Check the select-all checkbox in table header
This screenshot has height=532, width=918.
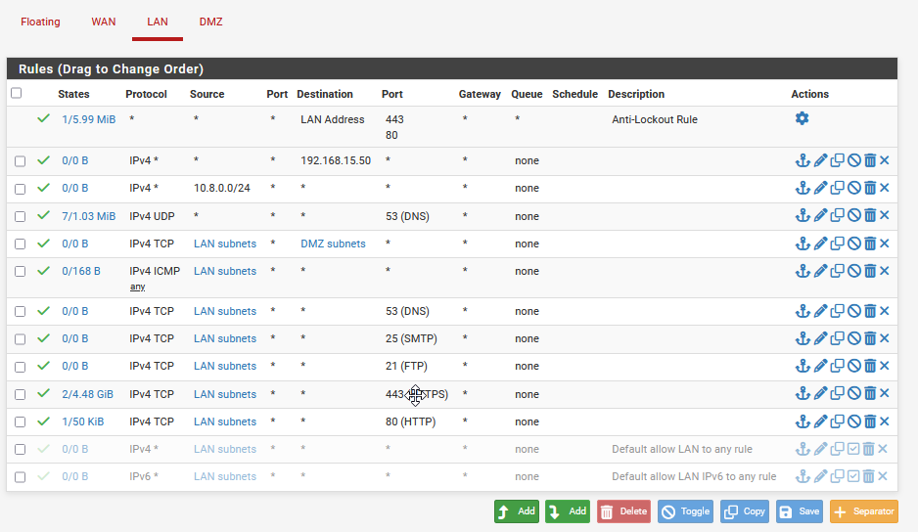[x=16, y=94]
